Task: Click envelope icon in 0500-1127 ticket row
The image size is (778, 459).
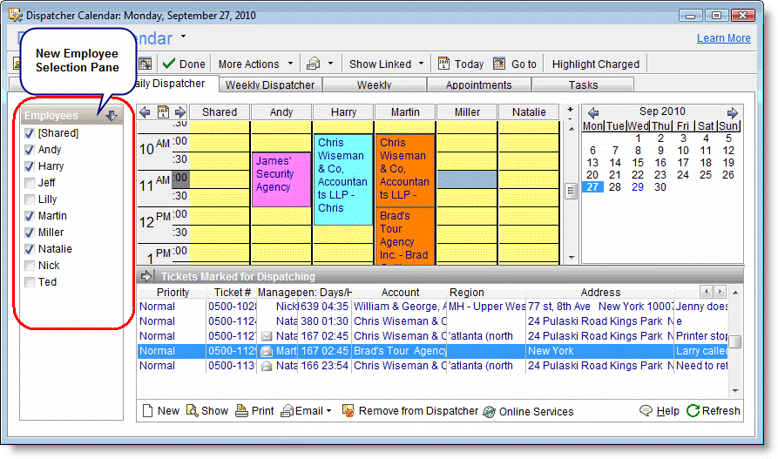Action: click(267, 336)
